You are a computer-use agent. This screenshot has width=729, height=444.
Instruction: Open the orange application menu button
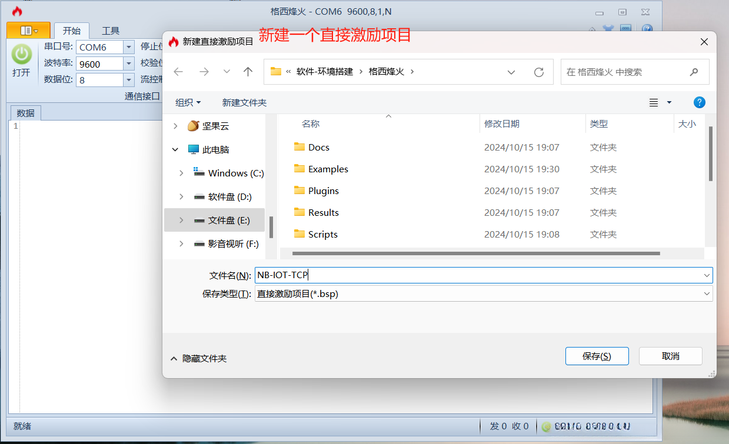pyautogui.click(x=28, y=31)
